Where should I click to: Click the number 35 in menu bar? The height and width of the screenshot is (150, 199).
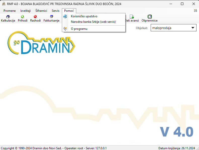click(x=195, y=11)
